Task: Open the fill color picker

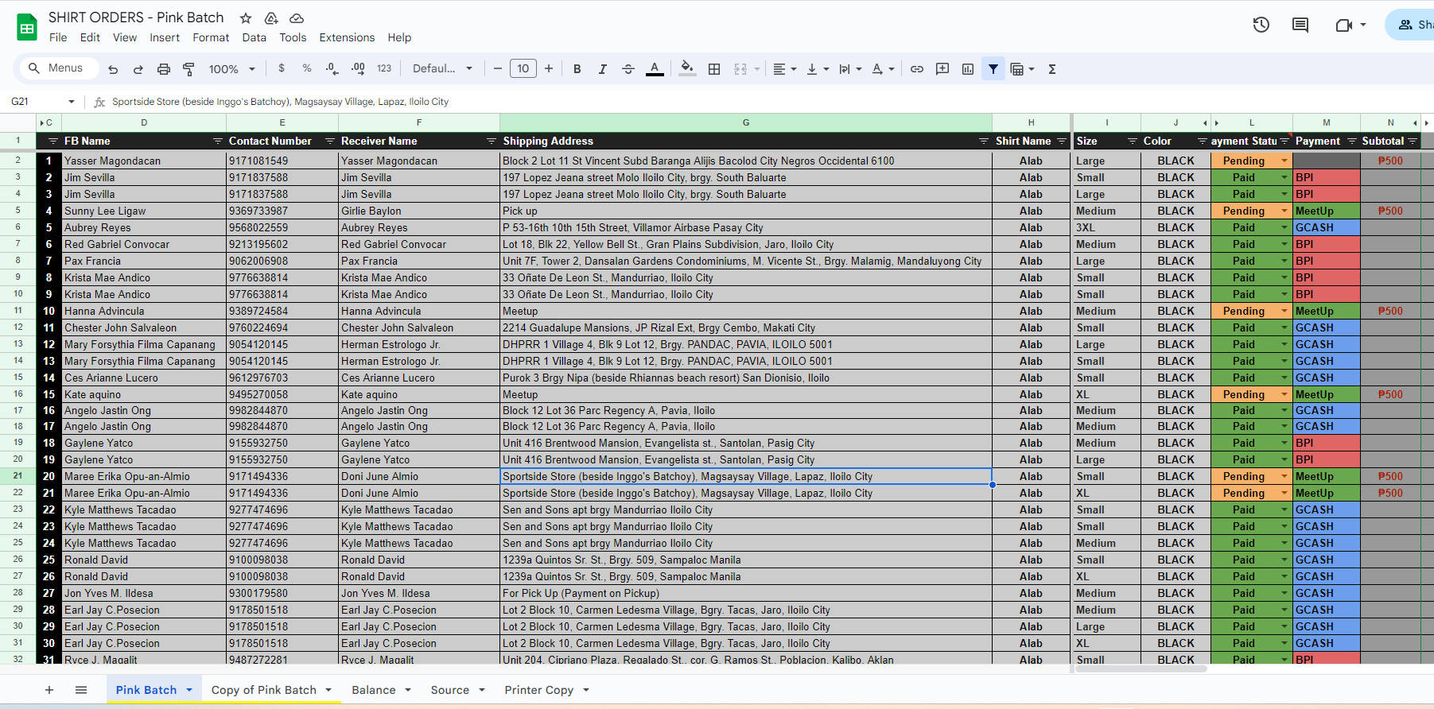Action: (688, 69)
